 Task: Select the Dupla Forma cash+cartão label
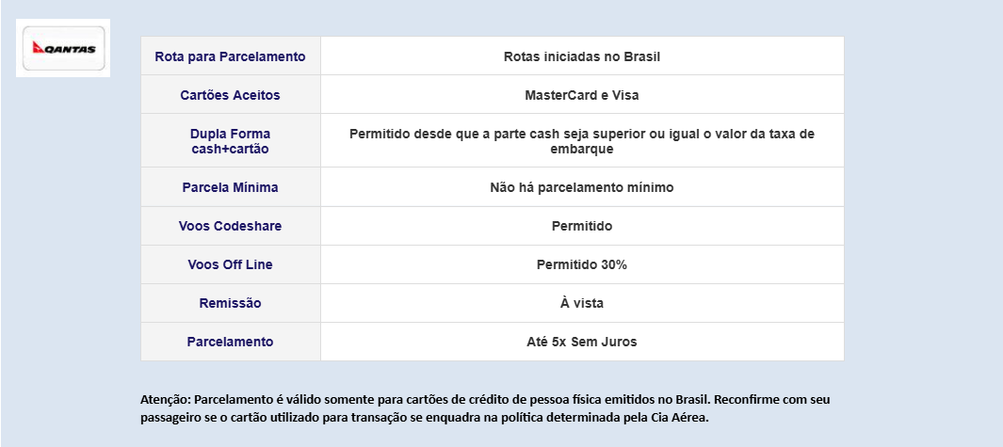(x=231, y=141)
